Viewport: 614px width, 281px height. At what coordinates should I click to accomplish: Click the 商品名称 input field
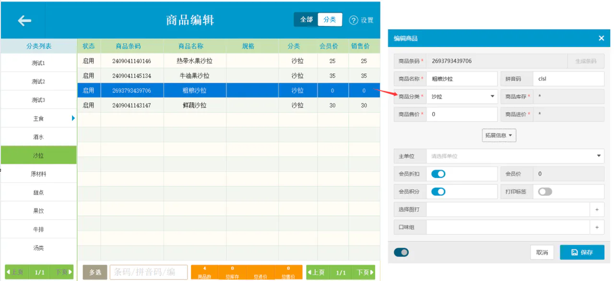pos(462,79)
